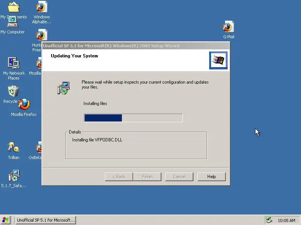Open the My Computer desktop icon

pos(12,22)
